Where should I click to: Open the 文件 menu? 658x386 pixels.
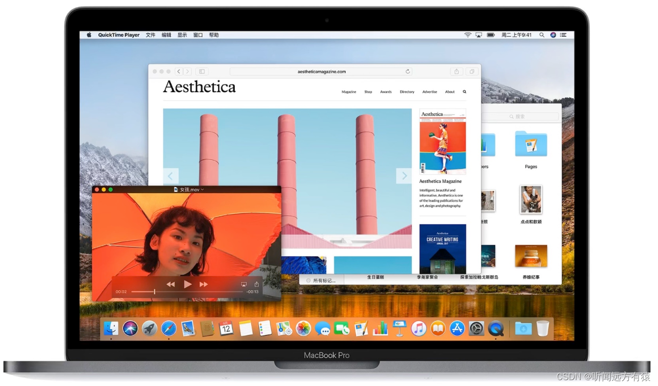(151, 35)
